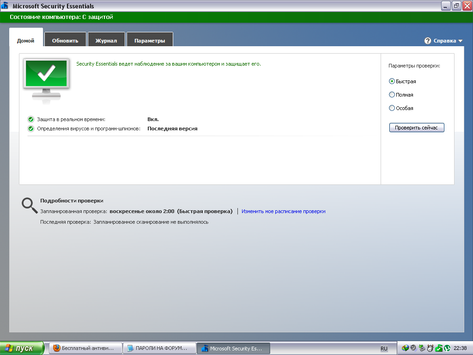The image size is (473, 355).
Task: Click the Проверить сейчас button
Action: [417, 128]
